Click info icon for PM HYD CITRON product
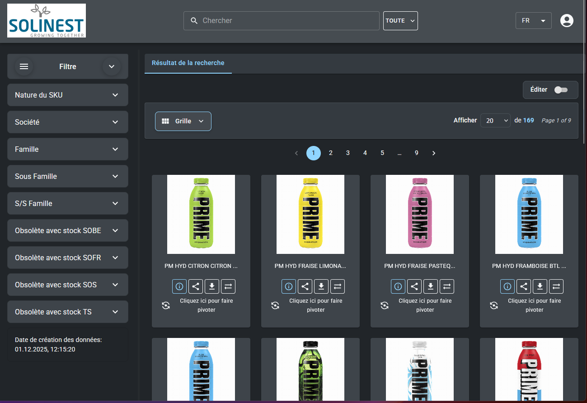This screenshot has height=403, width=587. tap(179, 286)
